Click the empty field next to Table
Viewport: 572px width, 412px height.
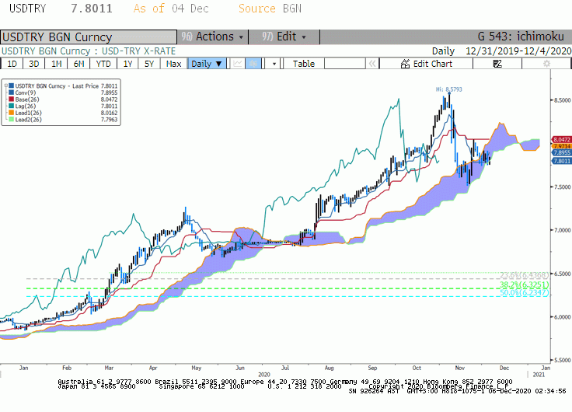pyautogui.click(x=345, y=64)
